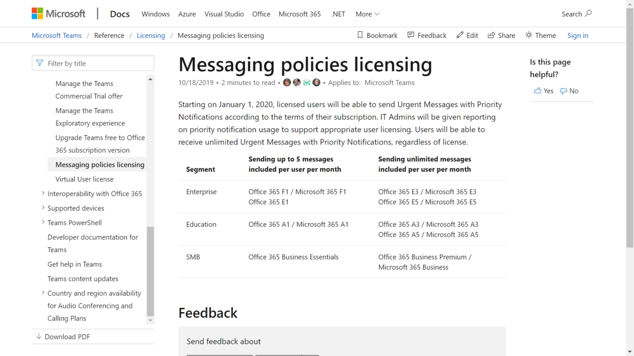Open the .NET menu item

click(x=338, y=14)
